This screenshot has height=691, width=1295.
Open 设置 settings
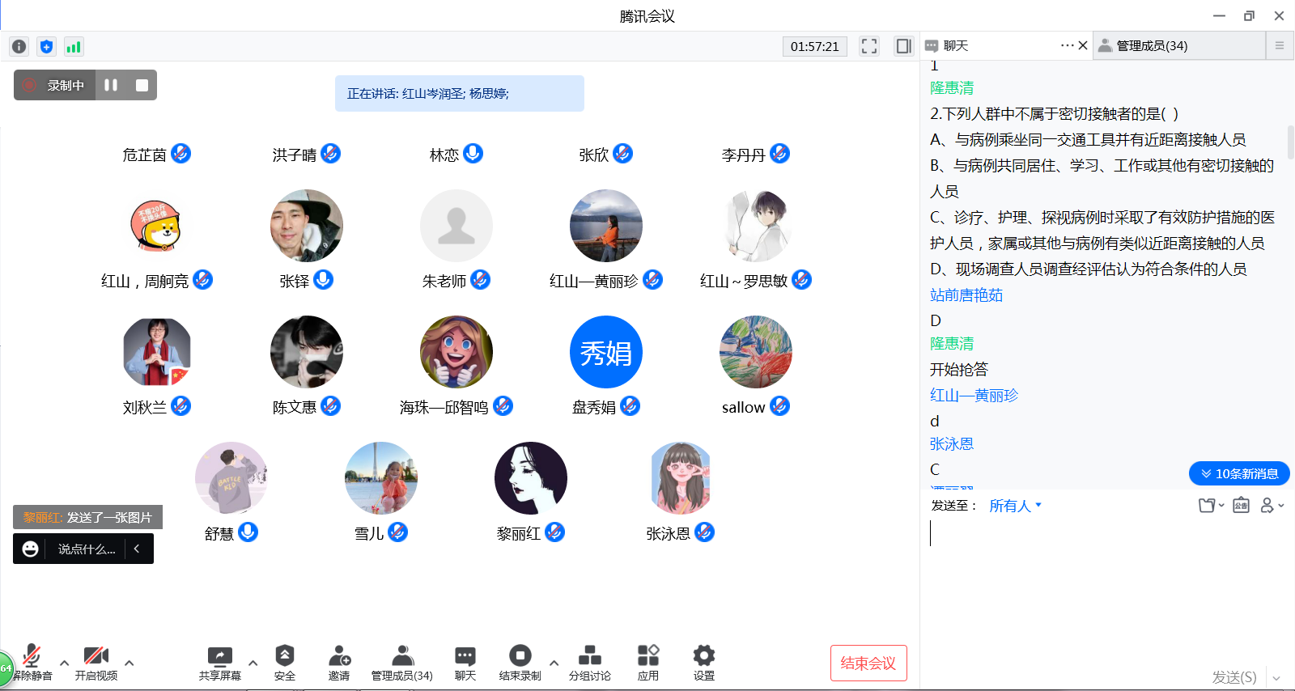[x=704, y=663]
